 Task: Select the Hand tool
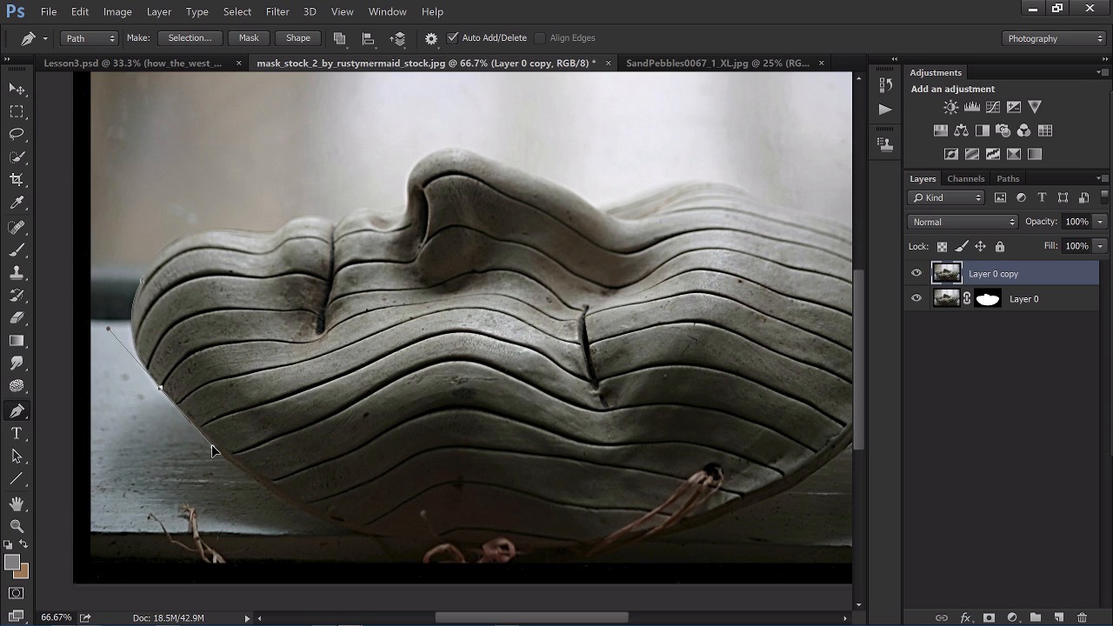17,503
